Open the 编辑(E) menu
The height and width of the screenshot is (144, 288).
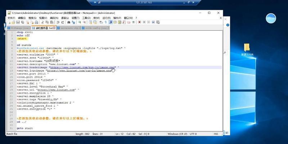22,18
